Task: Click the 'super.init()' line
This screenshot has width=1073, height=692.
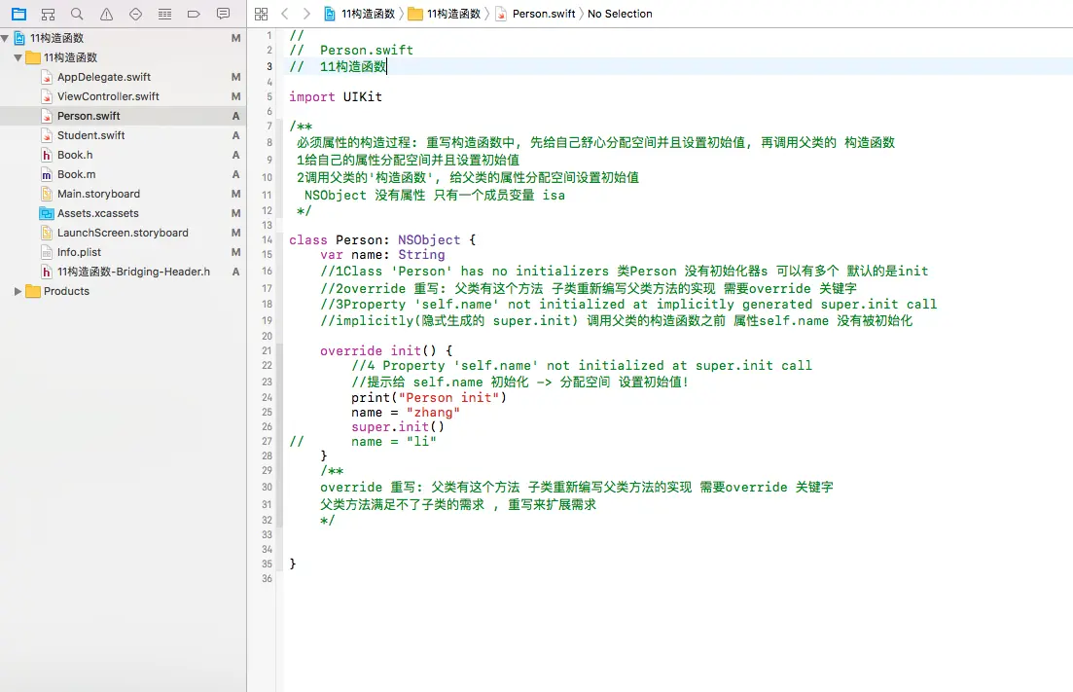Action: (x=398, y=426)
